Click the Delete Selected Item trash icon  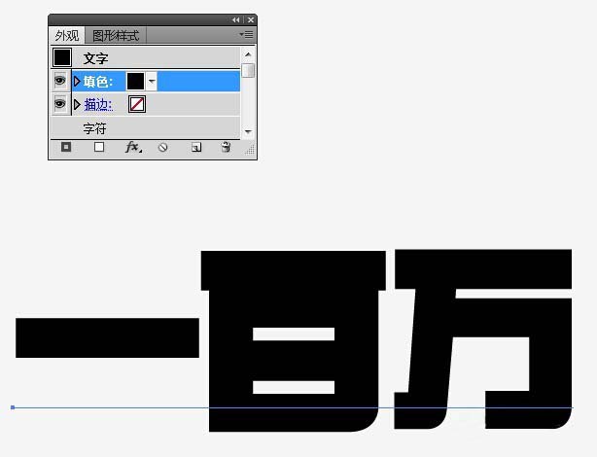[x=226, y=147]
